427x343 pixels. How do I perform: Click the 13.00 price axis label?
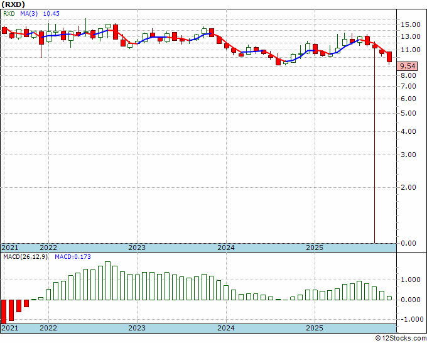click(411, 36)
